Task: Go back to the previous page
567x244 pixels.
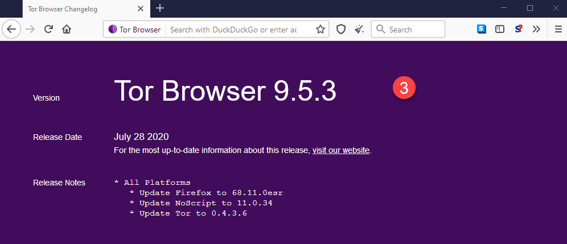Action: coord(11,29)
